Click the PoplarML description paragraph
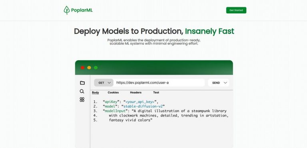 coord(154,42)
